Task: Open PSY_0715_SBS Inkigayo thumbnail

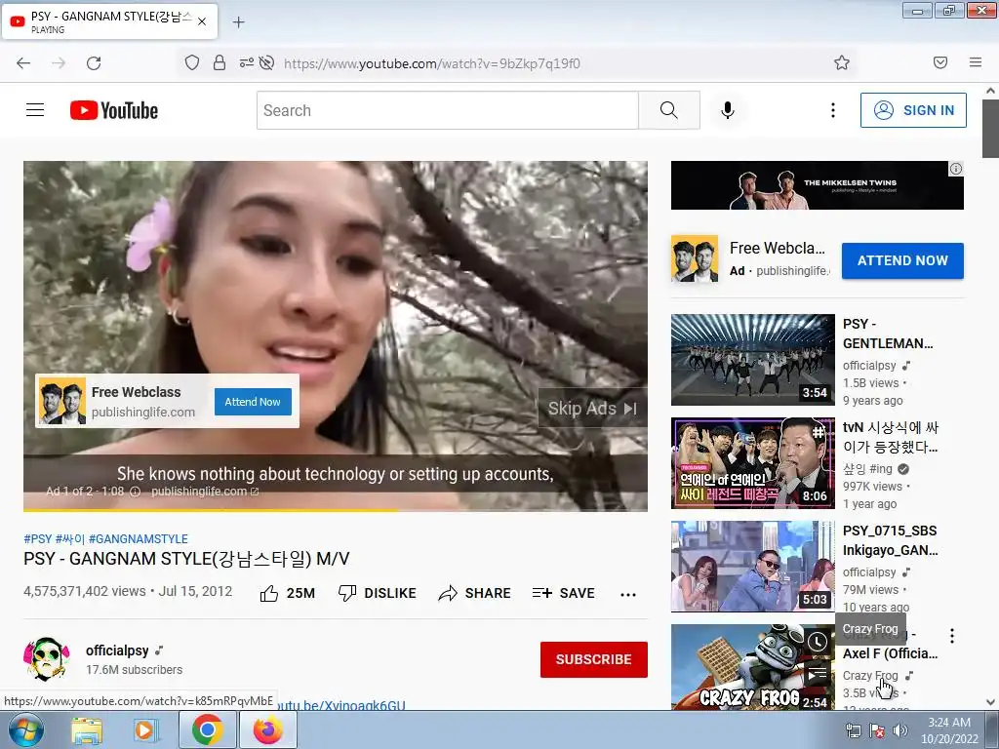Action: (752, 567)
